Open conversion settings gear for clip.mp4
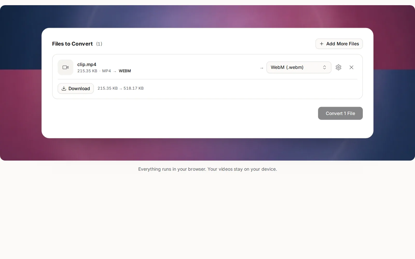Image resolution: width=415 pixels, height=259 pixels. tap(338, 67)
